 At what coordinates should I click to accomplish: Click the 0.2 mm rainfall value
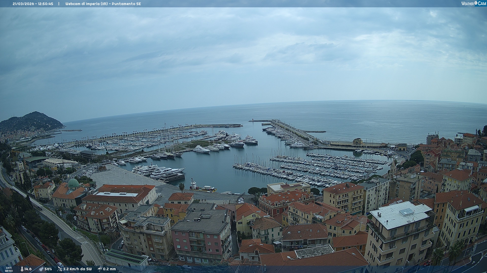pyautogui.click(x=109, y=269)
